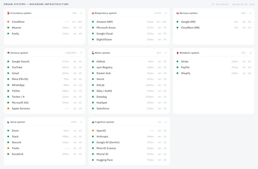Click the Organ Systems Backbone Infrastructure heading
The image size is (258, 169).
36,4
